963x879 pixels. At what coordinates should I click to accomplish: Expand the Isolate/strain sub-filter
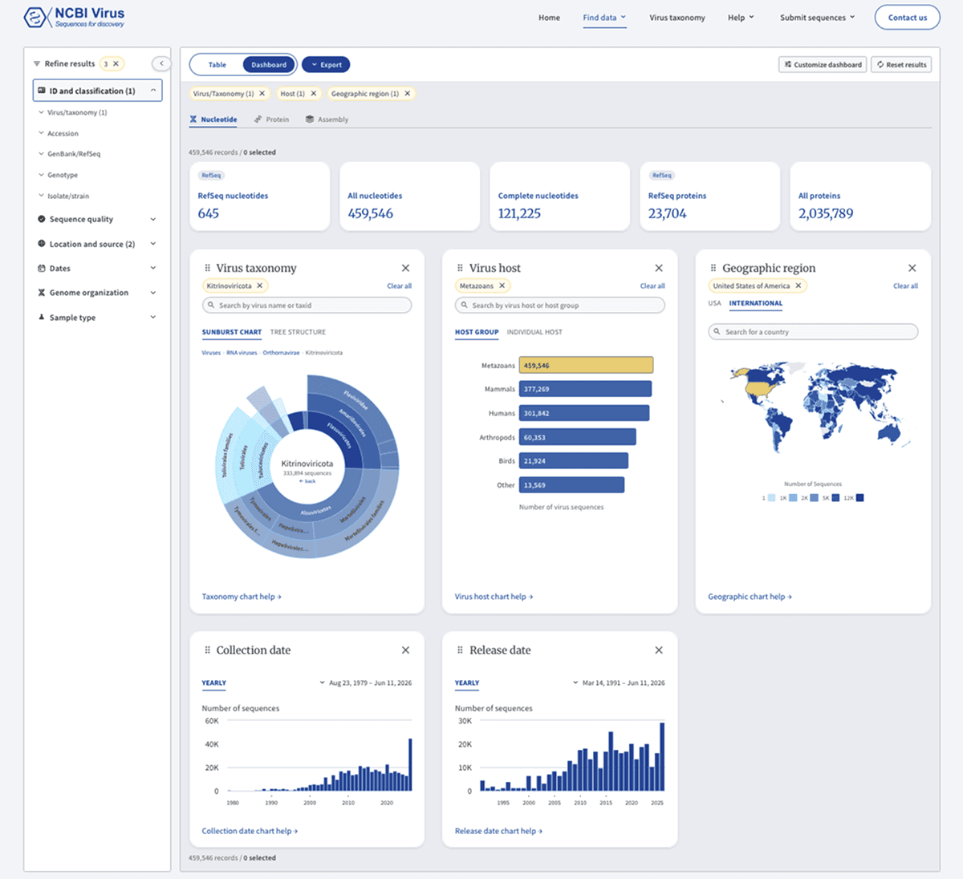(41, 196)
